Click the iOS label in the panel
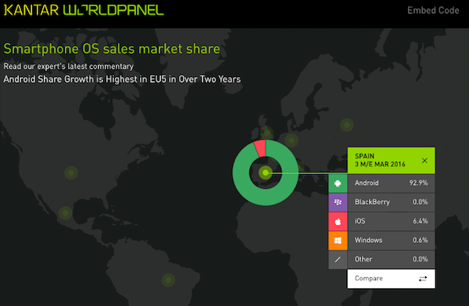The height and width of the screenshot is (306, 469). [x=360, y=221]
